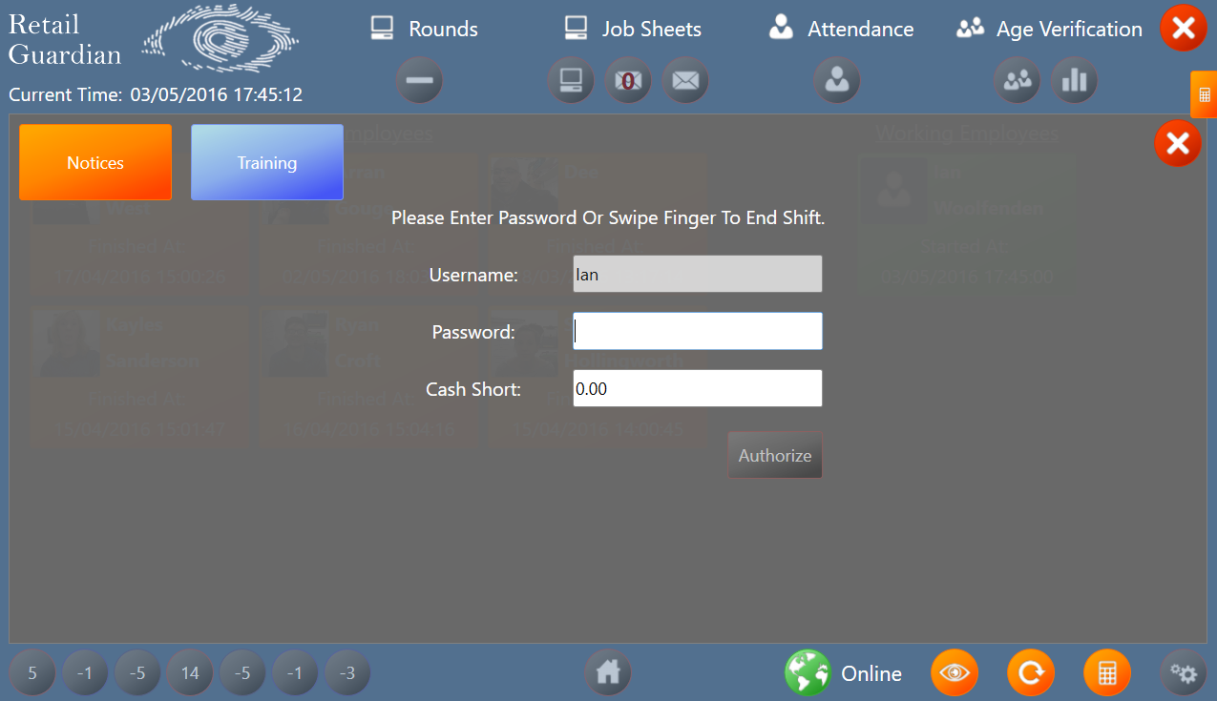Click the Rounds minus circle icon
The width and height of the screenshot is (1217, 701).
[419, 81]
